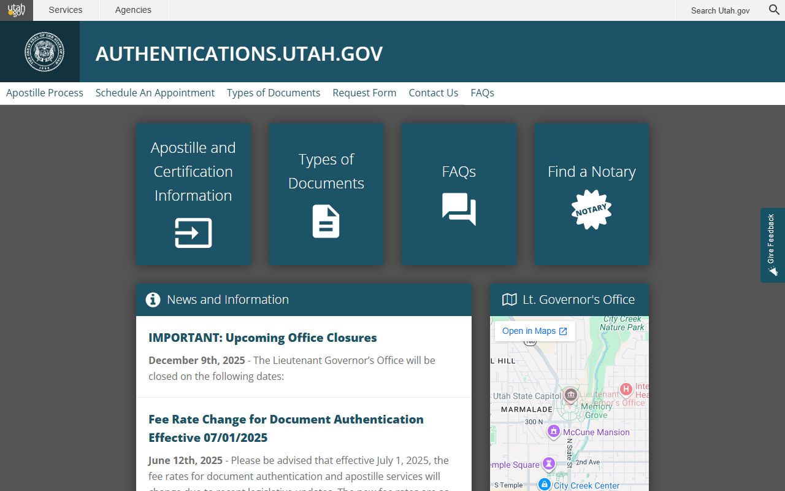785x491 pixels.
Task: Open Request Form nav item
Action: coord(364,93)
